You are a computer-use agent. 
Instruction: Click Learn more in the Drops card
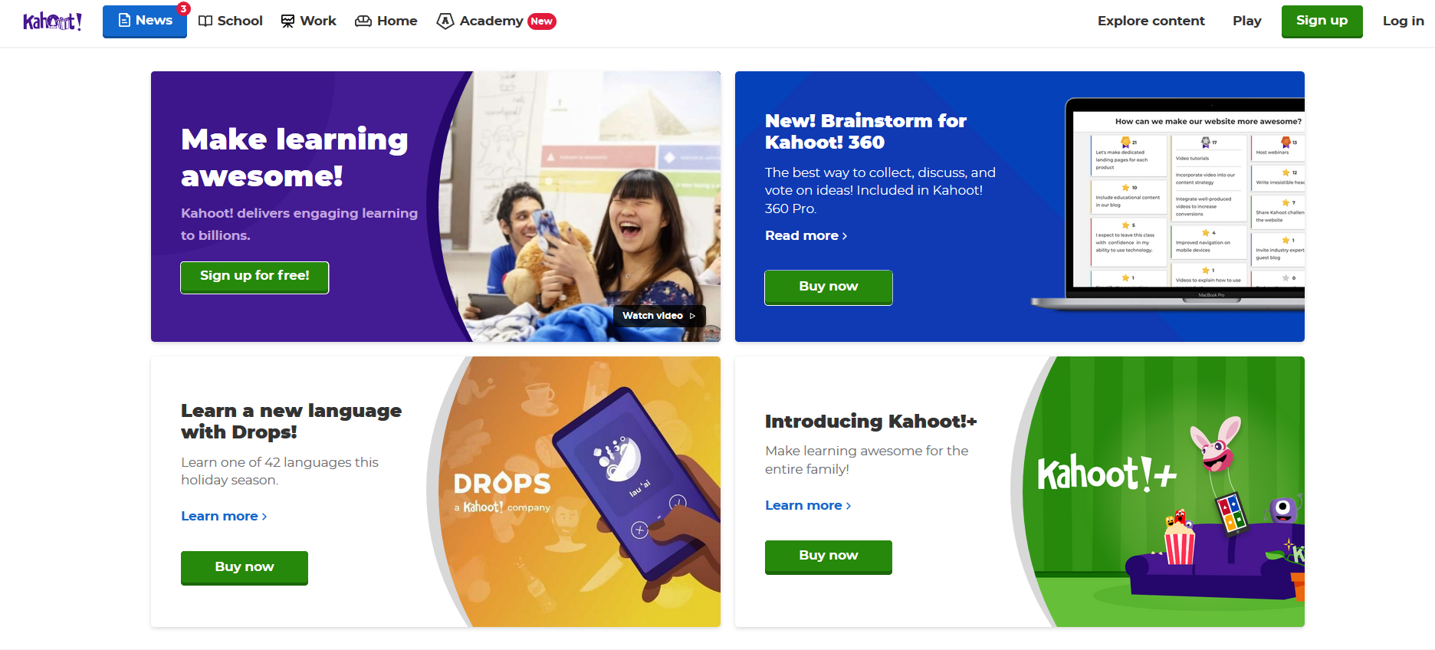pos(224,516)
